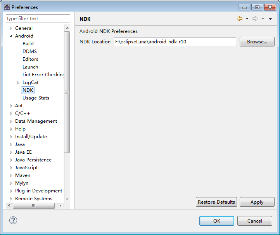Click the Browse... button
Screen dimensions: 280x235
(257, 42)
